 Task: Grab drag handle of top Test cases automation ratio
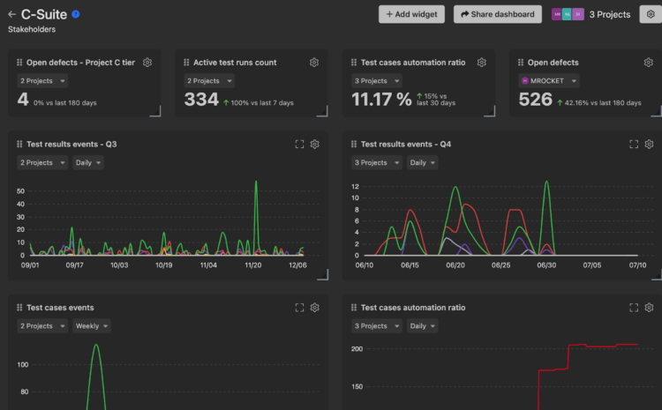(354, 63)
